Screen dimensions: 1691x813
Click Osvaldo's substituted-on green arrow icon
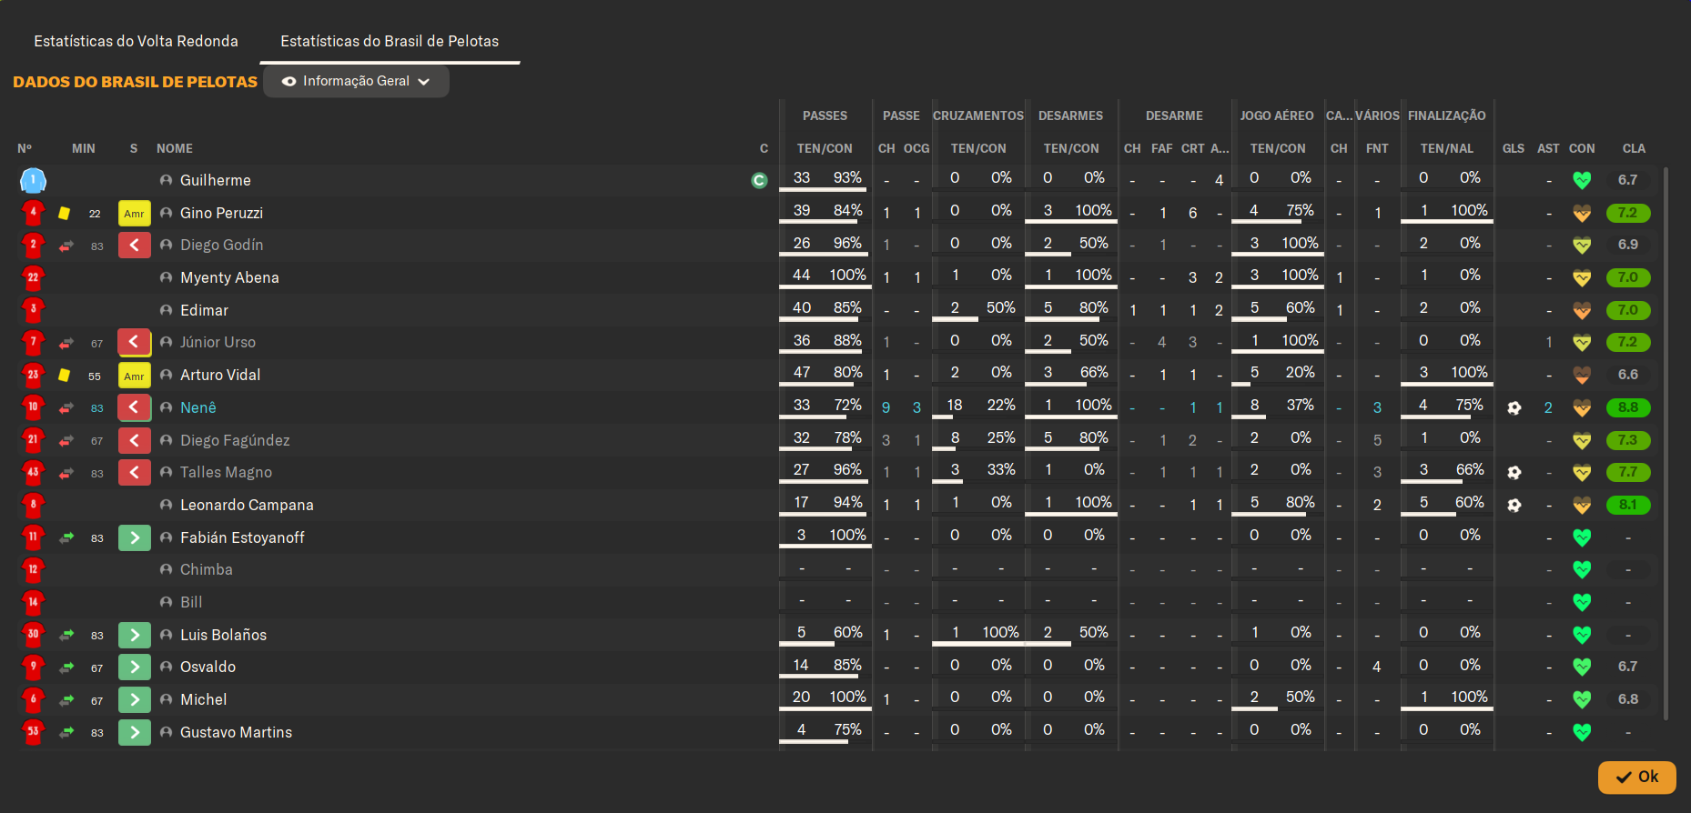pyautogui.click(x=135, y=667)
